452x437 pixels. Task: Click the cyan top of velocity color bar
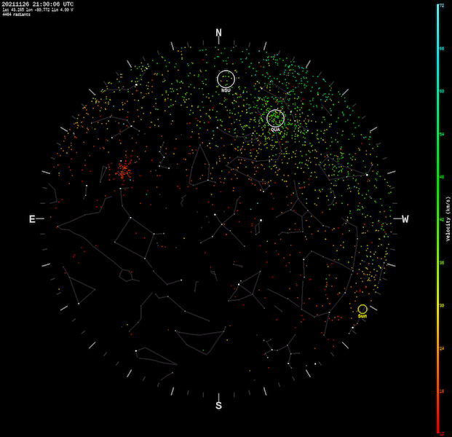coord(437,9)
